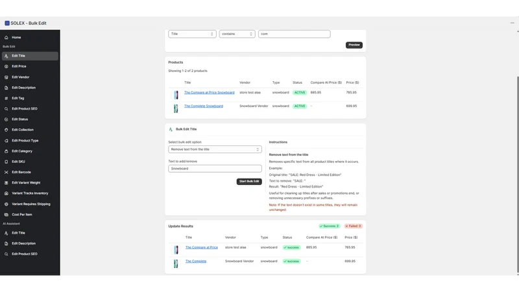Click the Edit Collection icon
The height and width of the screenshot is (292, 519).
6,130
